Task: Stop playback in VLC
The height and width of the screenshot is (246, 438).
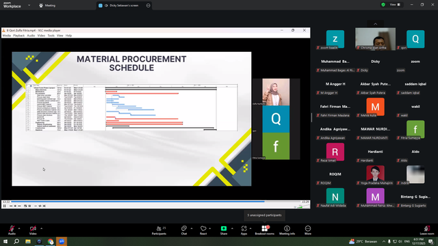Action: coord(15,206)
